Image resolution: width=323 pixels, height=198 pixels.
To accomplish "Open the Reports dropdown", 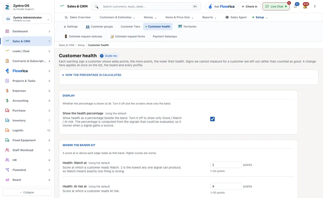I will tap(209, 17).
